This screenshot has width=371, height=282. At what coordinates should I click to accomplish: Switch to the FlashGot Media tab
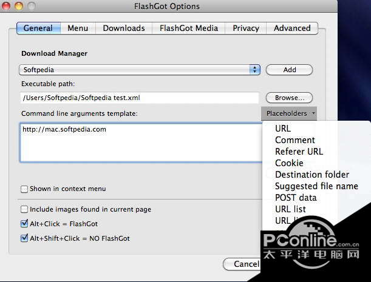(x=189, y=29)
